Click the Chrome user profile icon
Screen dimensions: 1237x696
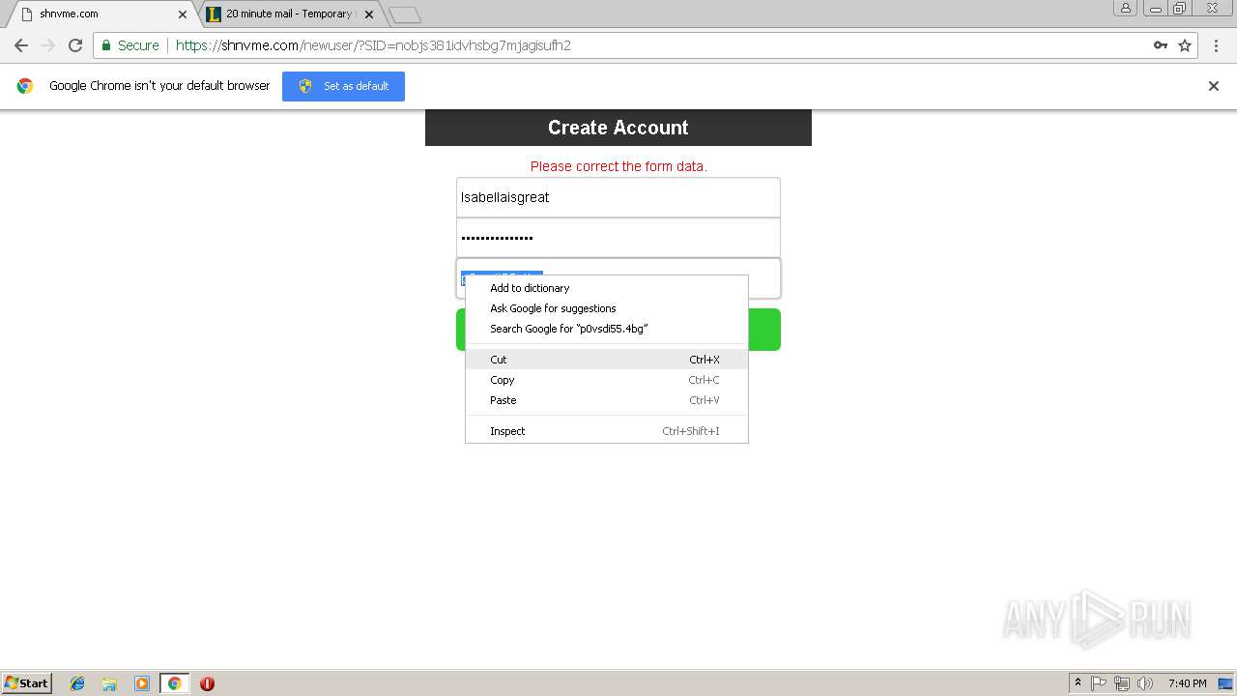[1125, 8]
